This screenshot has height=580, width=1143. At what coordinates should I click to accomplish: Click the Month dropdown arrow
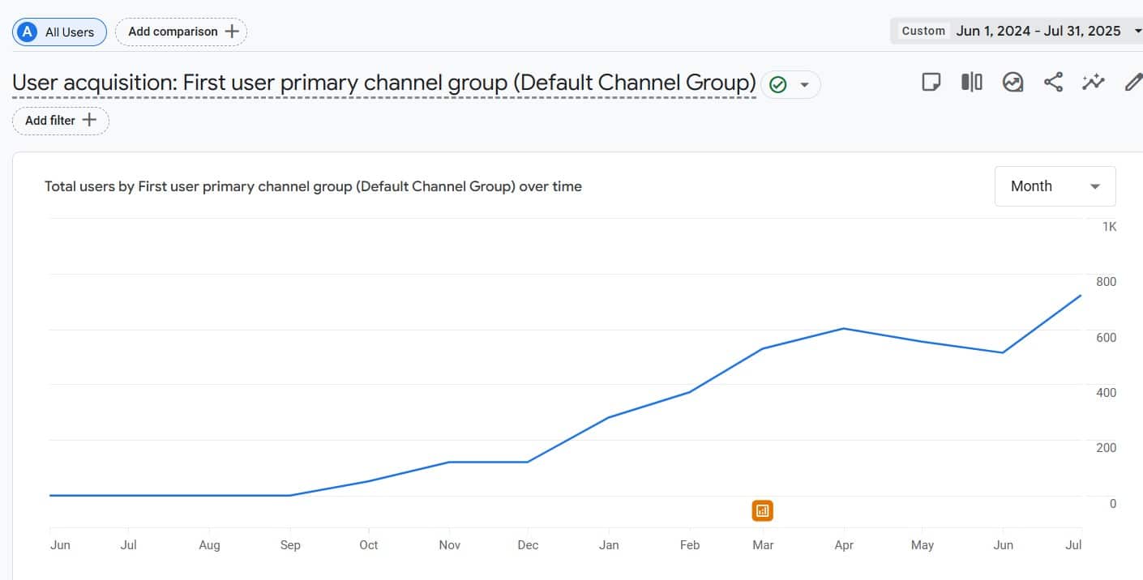1095,186
